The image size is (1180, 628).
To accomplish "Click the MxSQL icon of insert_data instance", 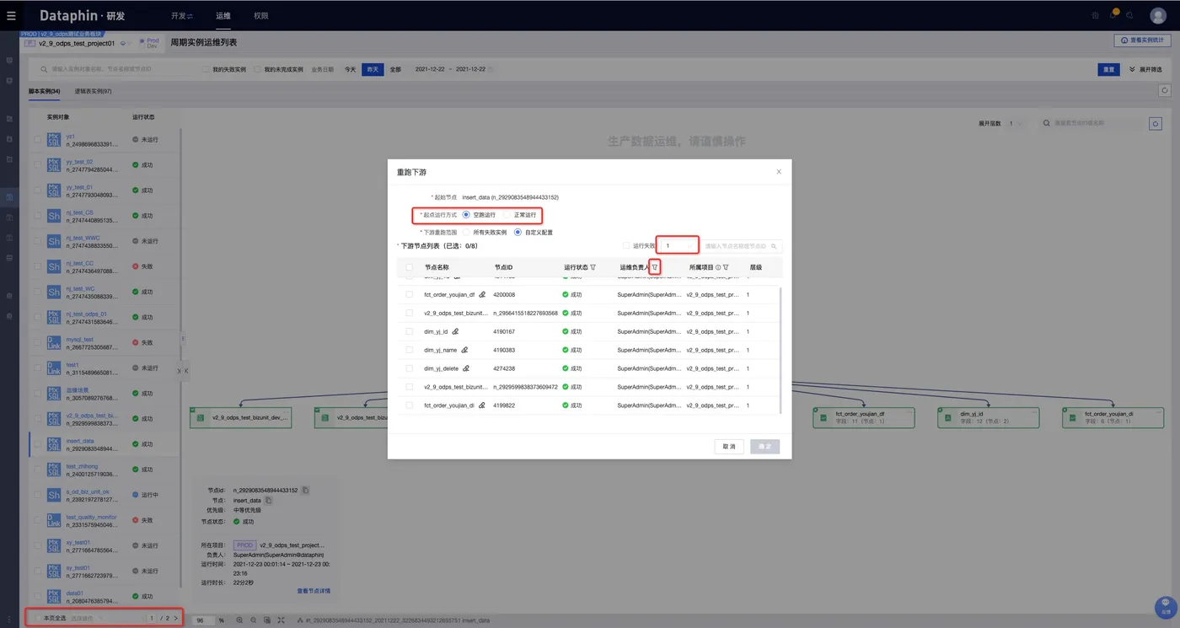I will (x=54, y=444).
